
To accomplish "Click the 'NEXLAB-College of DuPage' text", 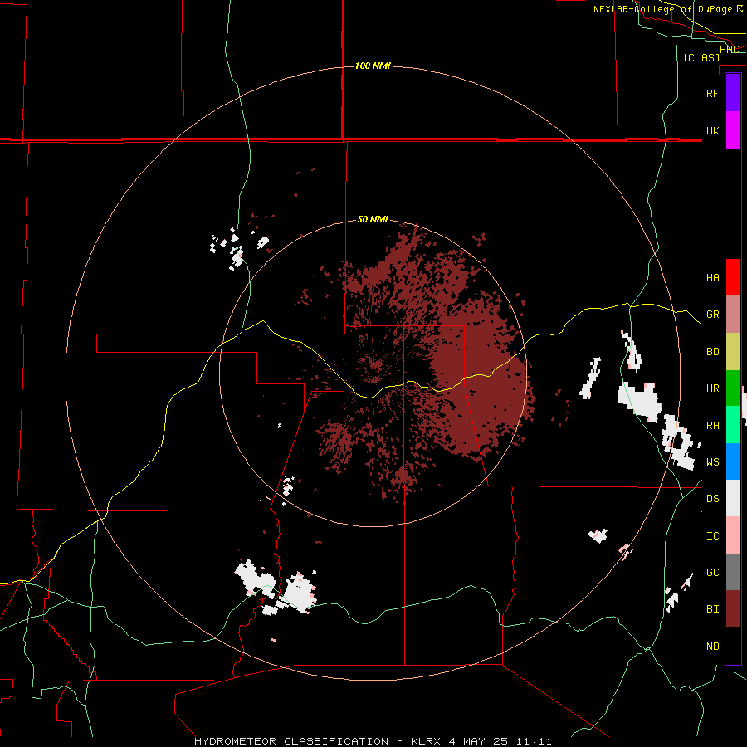I will coord(662,9).
